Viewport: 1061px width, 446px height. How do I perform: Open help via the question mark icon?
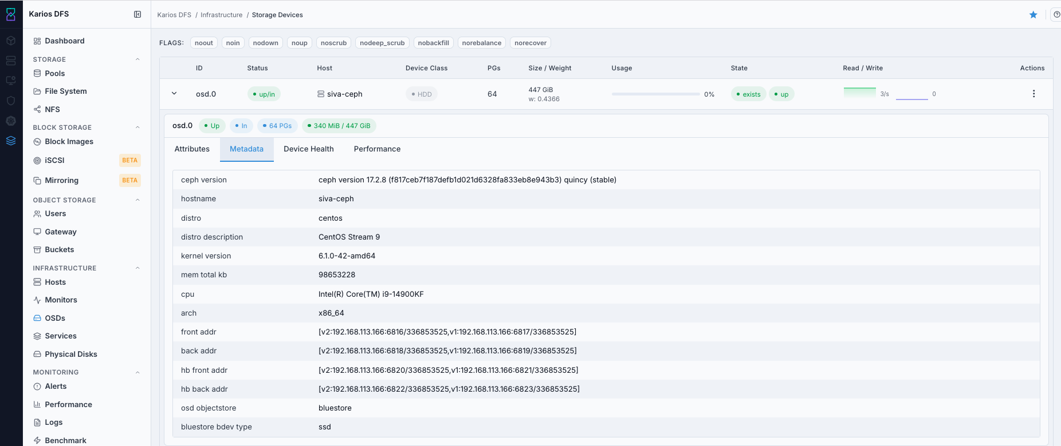pyautogui.click(x=1056, y=15)
